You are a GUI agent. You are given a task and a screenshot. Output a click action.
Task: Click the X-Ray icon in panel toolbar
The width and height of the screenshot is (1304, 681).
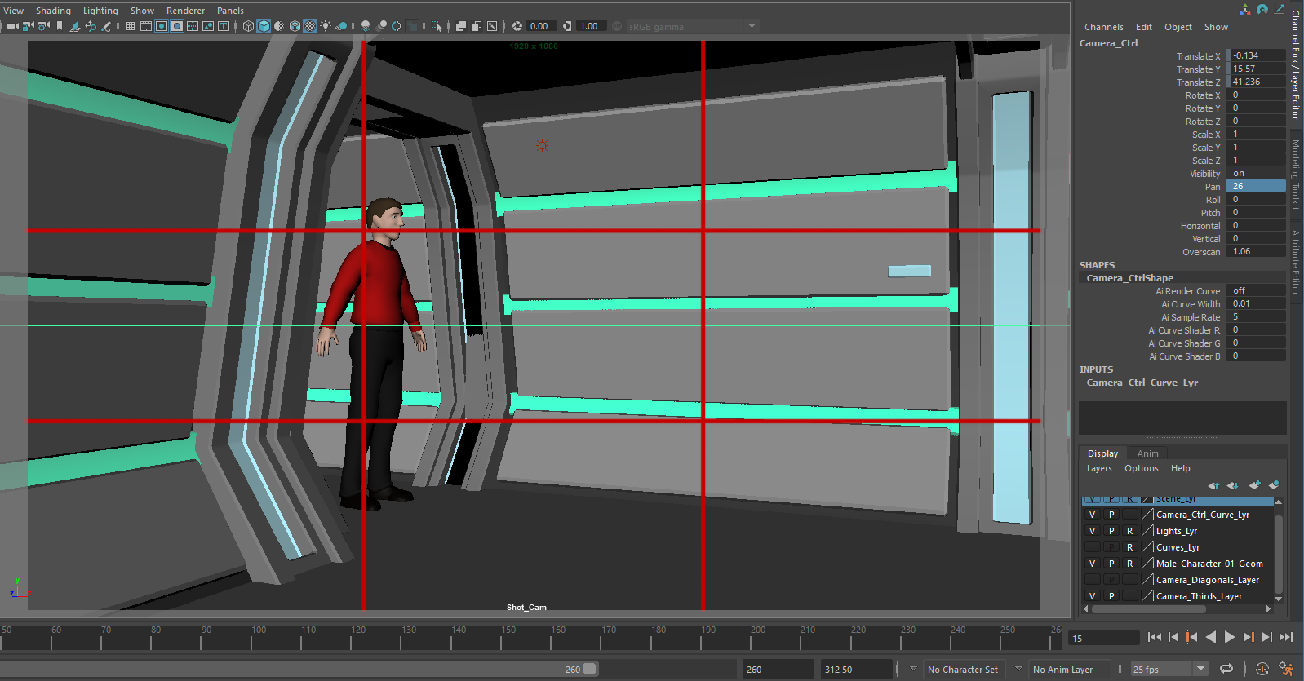(x=460, y=26)
